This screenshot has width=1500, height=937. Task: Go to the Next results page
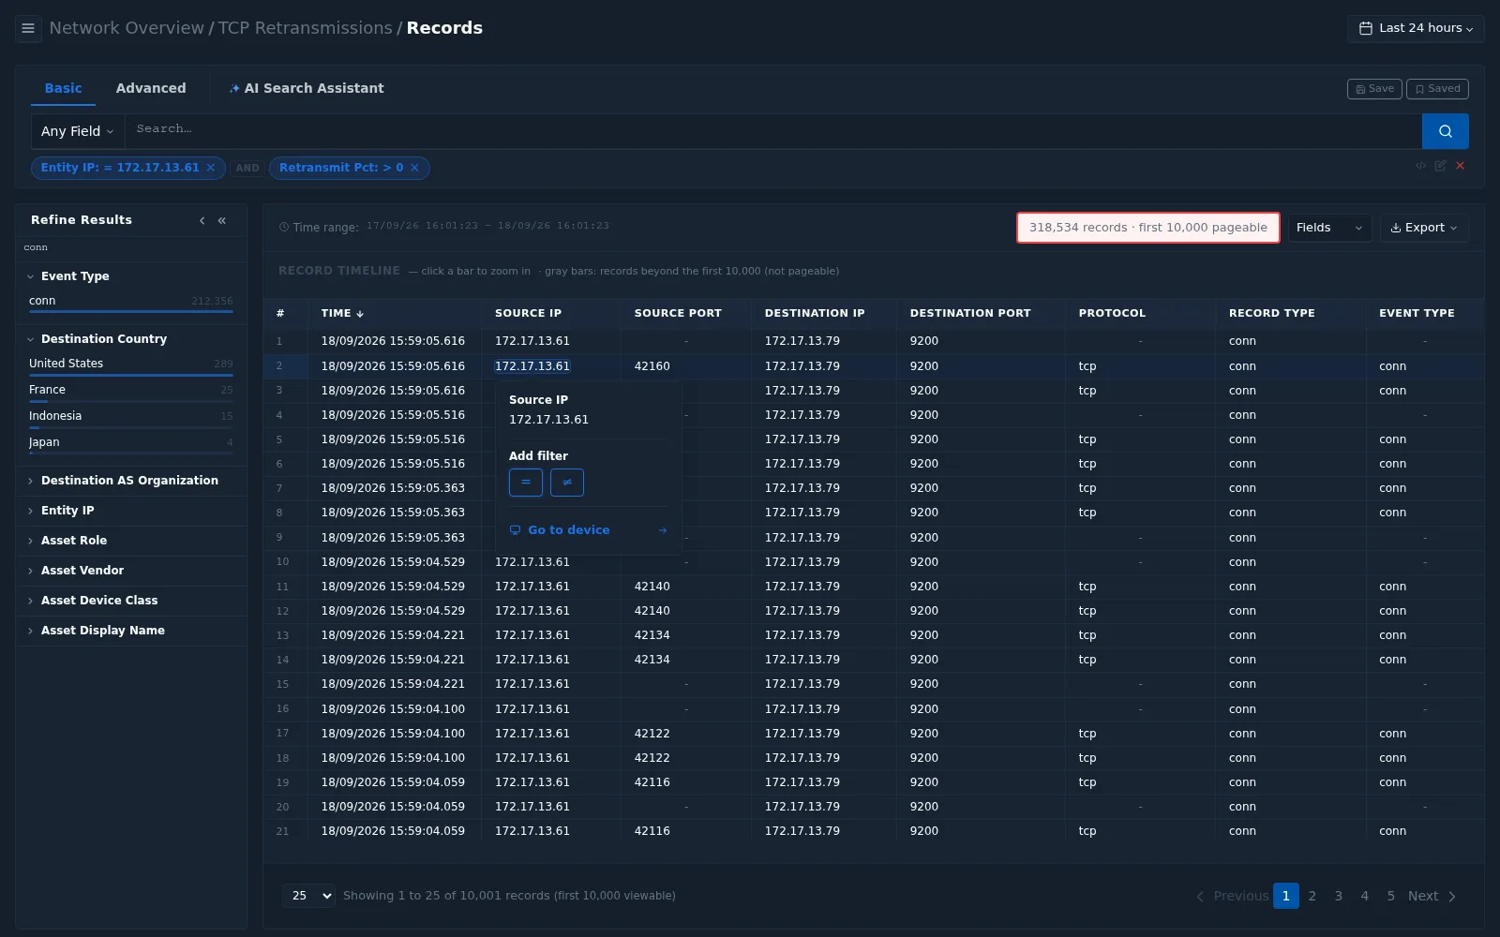click(x=1432, y=896)
